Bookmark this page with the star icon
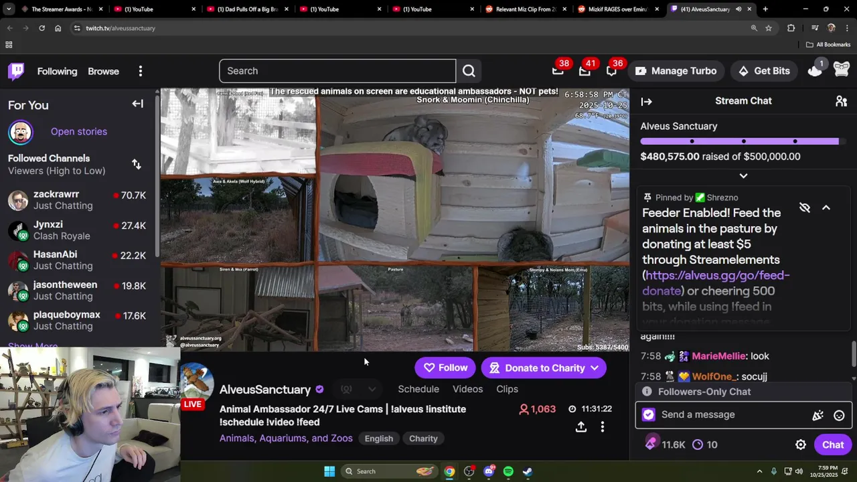This screenshot has height=482, width=857. point(769,28)
